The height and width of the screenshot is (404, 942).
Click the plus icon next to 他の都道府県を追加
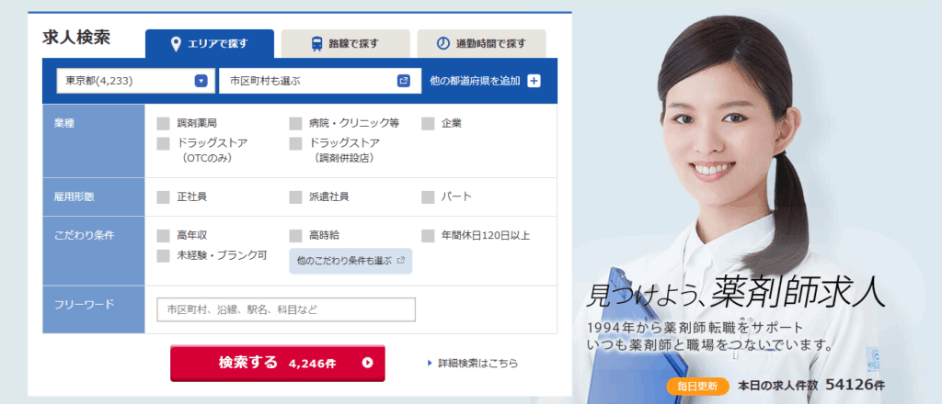(534, 81)
